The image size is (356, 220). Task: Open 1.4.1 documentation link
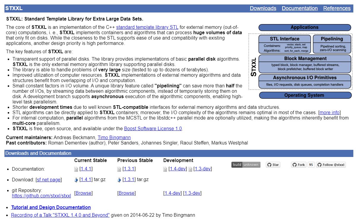click(x=86, y=169)
